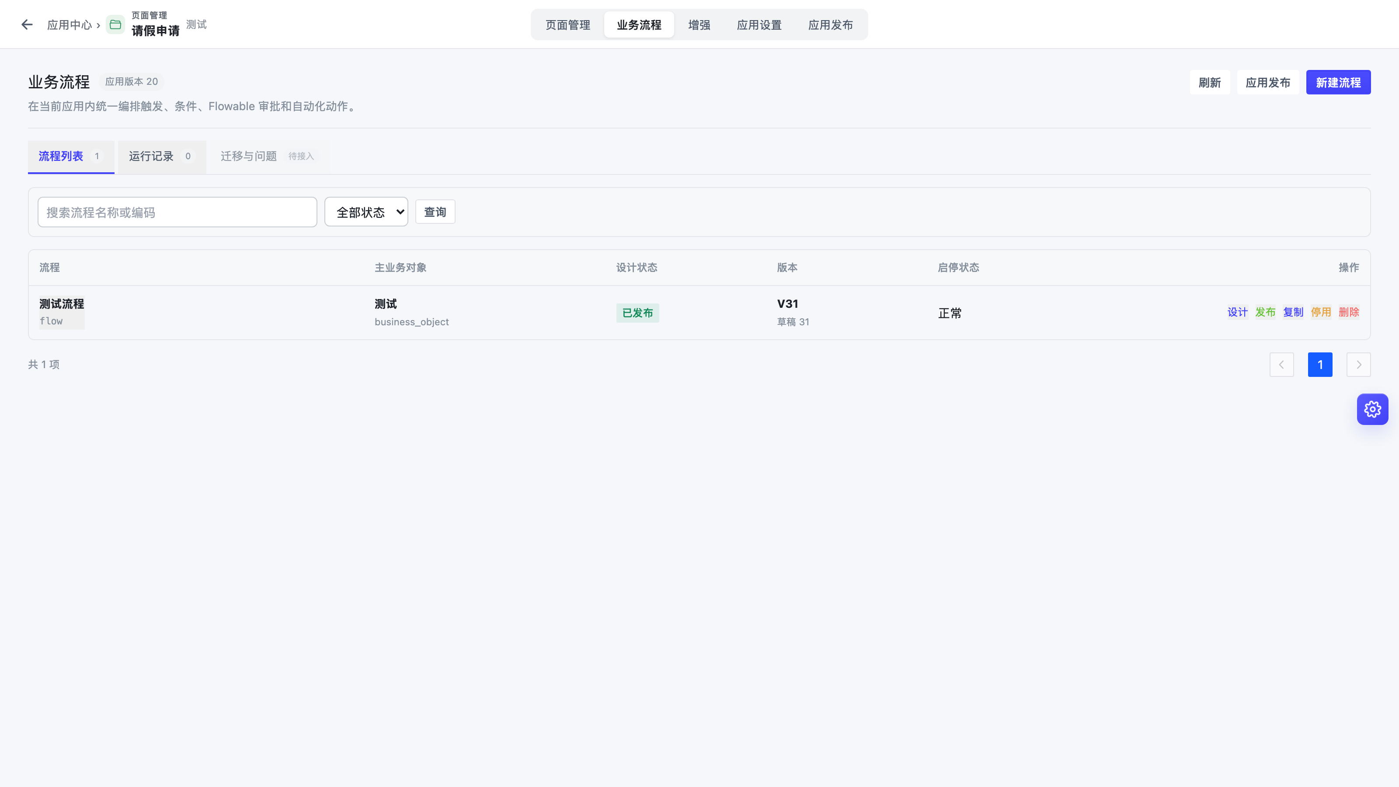Screen dimensions: 1399x787
Task: Click the 设计状态 column header
Action: tap(637, 268)
